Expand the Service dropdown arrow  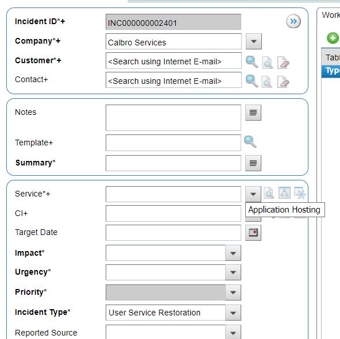pos(253,194)
